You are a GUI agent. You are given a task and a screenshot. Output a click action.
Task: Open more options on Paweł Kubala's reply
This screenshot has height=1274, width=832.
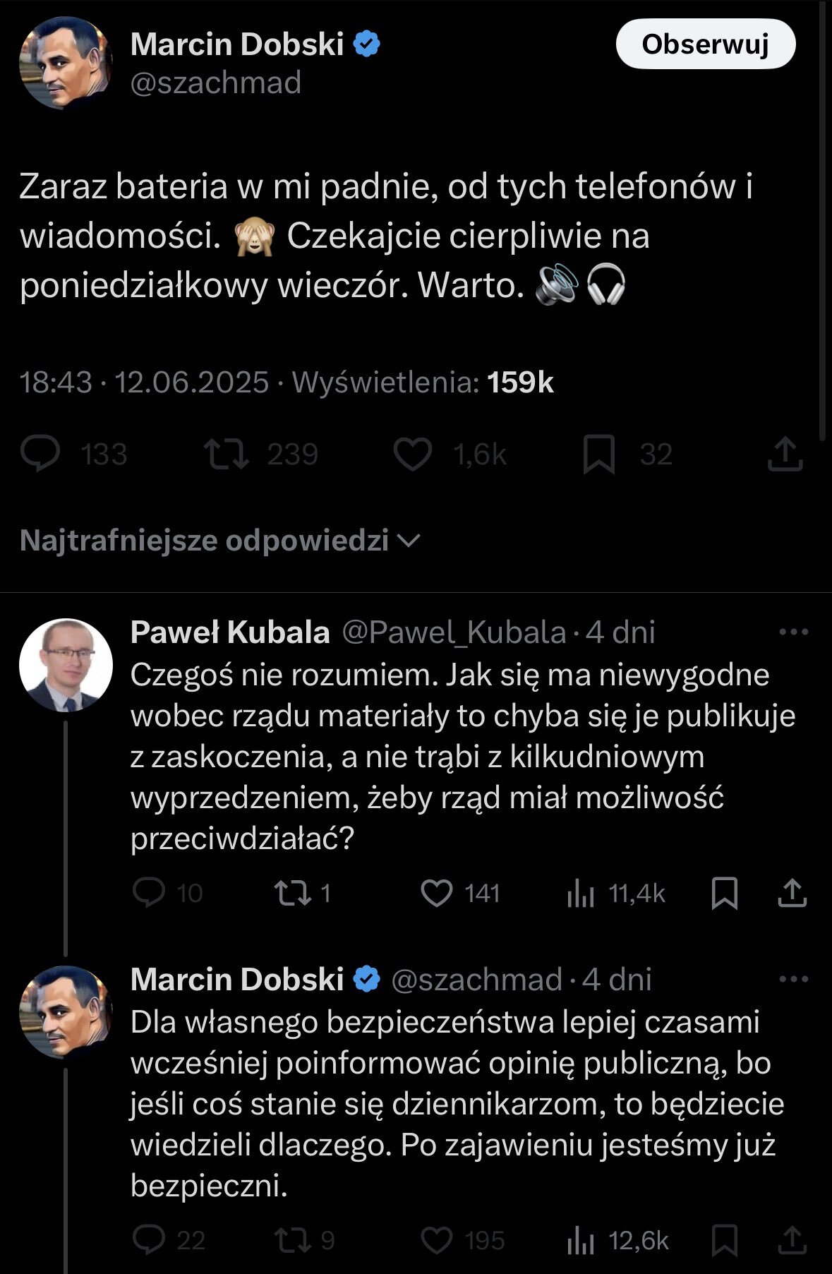(x=793, y=632)
